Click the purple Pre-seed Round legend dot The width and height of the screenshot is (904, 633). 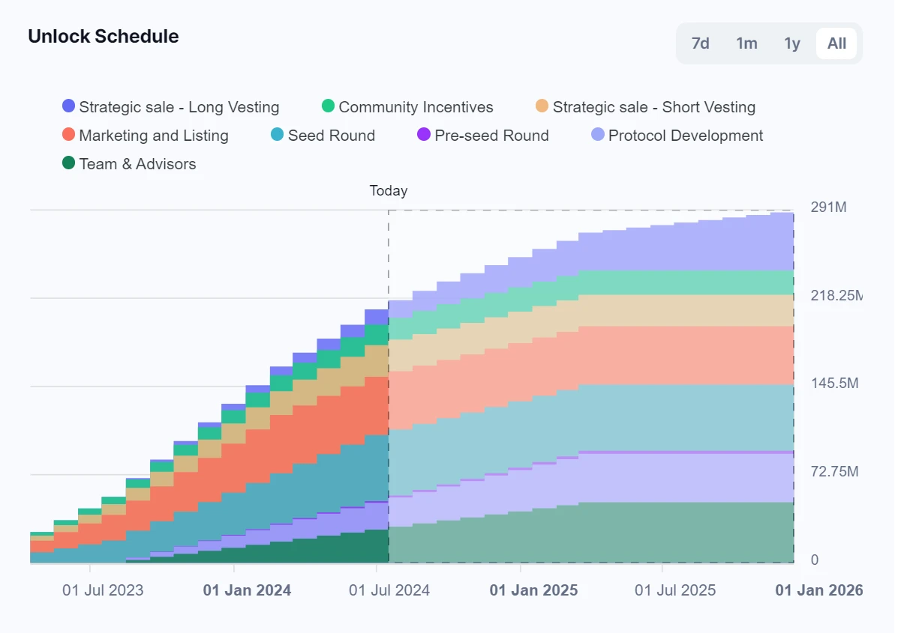click(x=422, y=136)
